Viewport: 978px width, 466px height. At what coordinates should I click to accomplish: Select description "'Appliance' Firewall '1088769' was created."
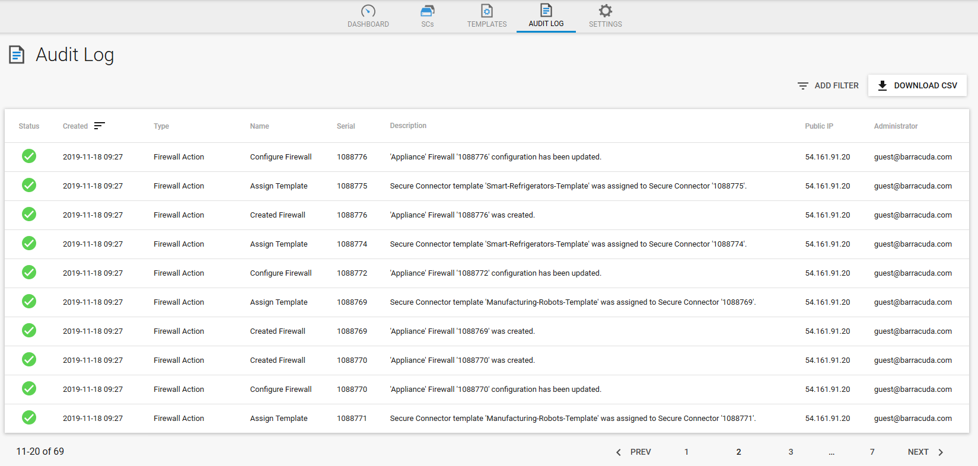462,331
